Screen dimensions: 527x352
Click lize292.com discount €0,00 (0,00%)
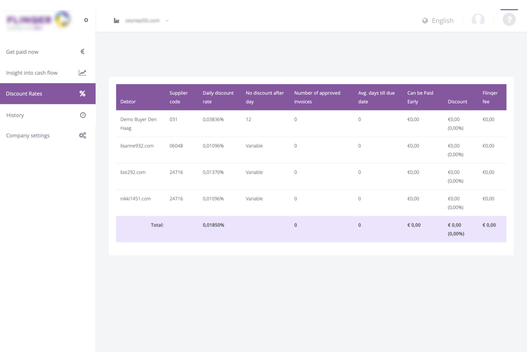455,176
